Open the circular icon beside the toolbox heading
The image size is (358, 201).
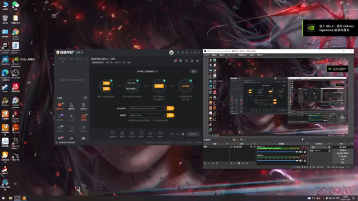coord(85,98)
